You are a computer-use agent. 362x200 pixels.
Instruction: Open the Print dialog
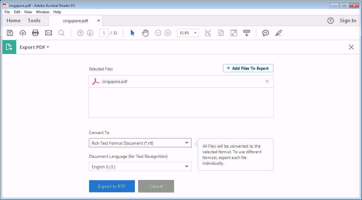tap(35, 33)
